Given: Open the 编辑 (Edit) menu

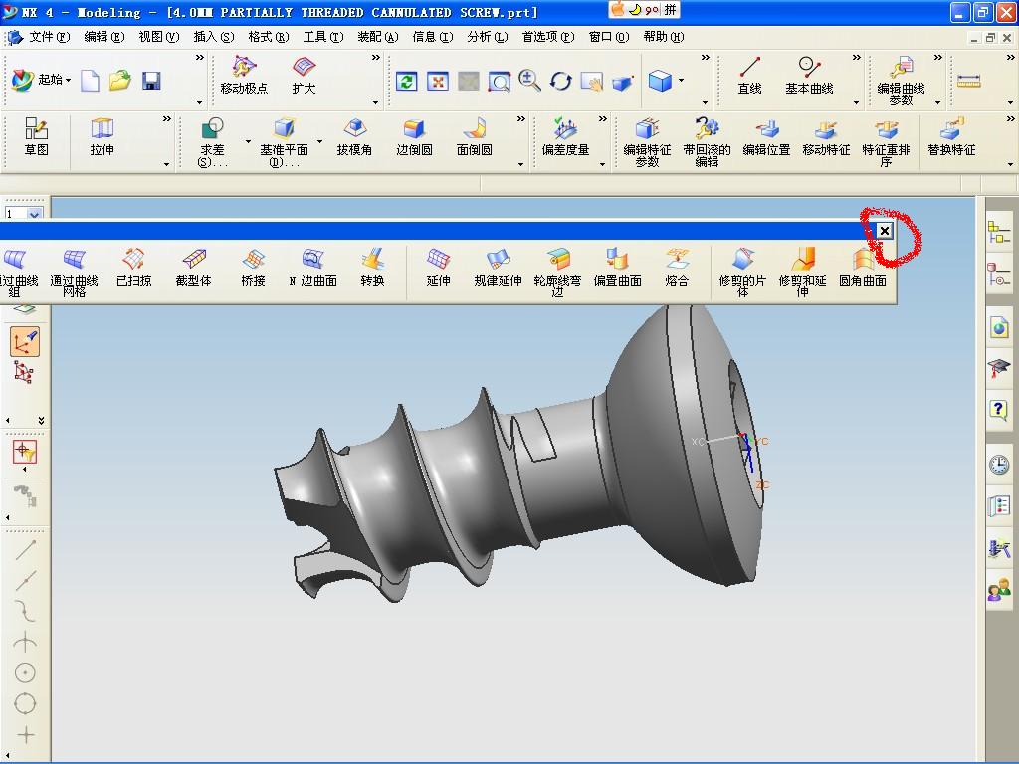Looking at the screenshot, I should (x=103, y=37).
